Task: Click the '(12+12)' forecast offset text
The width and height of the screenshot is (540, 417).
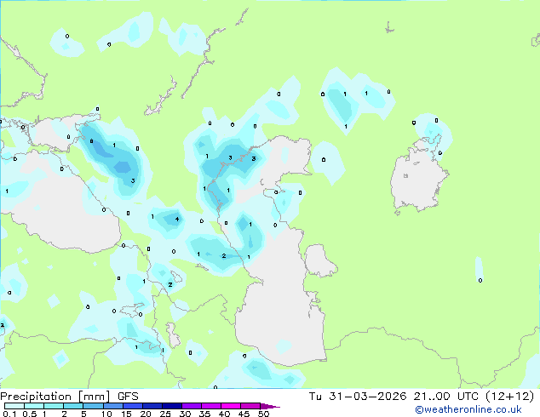Action: [509, 397]
